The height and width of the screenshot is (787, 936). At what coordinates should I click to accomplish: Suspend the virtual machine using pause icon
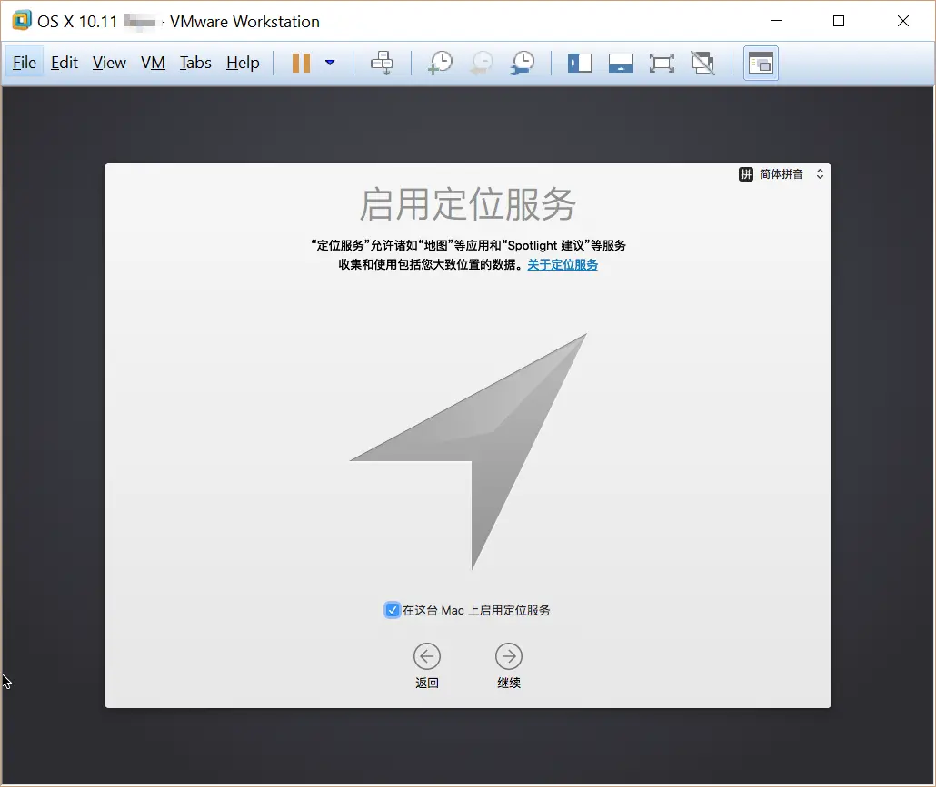pyautogui.click(x=301, y=63)
